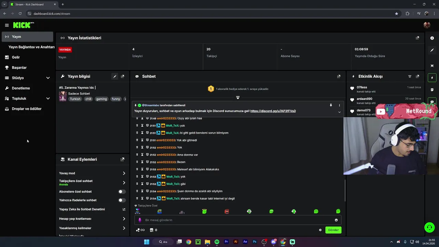Delete WoR_TeX message "alırsam bende kasar"
The width and height of the screenshot is (439, 247).
137,198
